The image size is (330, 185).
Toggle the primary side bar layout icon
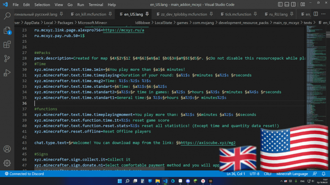pos(280,4)
